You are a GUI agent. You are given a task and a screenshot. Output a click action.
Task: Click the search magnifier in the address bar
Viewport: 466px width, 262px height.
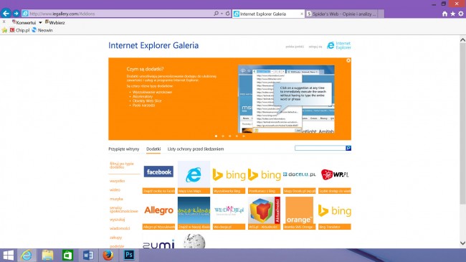pyautogui.click(x=216, y=14)
